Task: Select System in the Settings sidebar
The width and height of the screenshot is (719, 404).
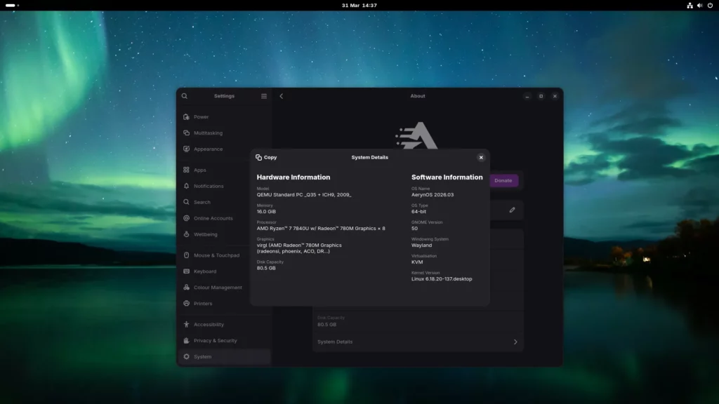Action: click(x=203, y=356)
